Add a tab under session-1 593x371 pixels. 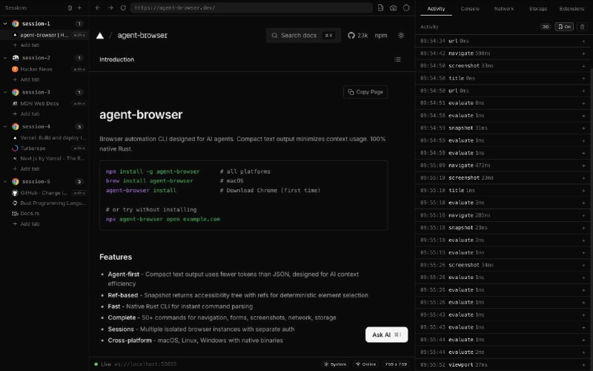tap(26, 45)
